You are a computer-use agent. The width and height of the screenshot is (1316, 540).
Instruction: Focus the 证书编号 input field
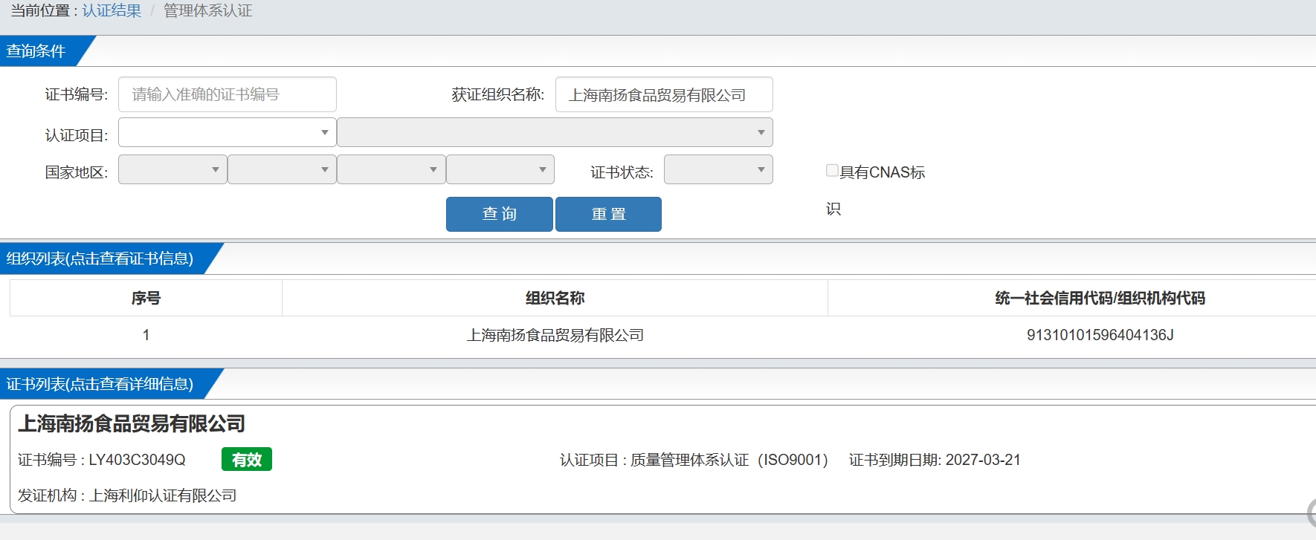coord(228,94)
